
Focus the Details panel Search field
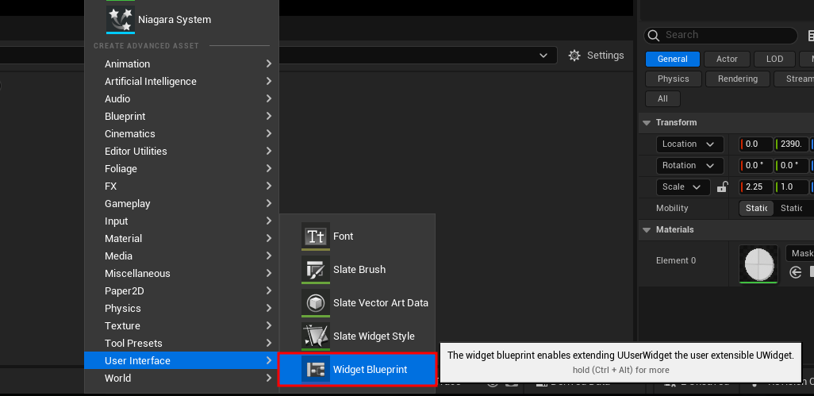(x=720, y=35)
